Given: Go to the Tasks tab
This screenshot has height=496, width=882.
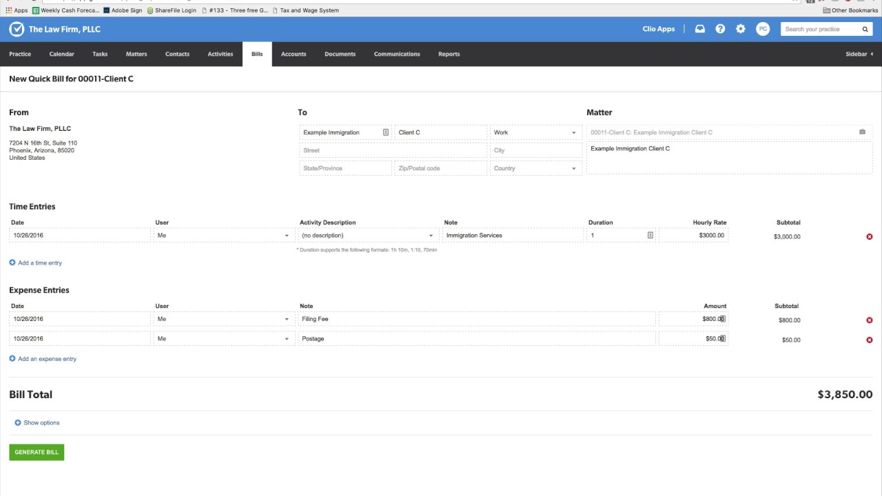Looking at the screenshot, I should pos(100,54).
